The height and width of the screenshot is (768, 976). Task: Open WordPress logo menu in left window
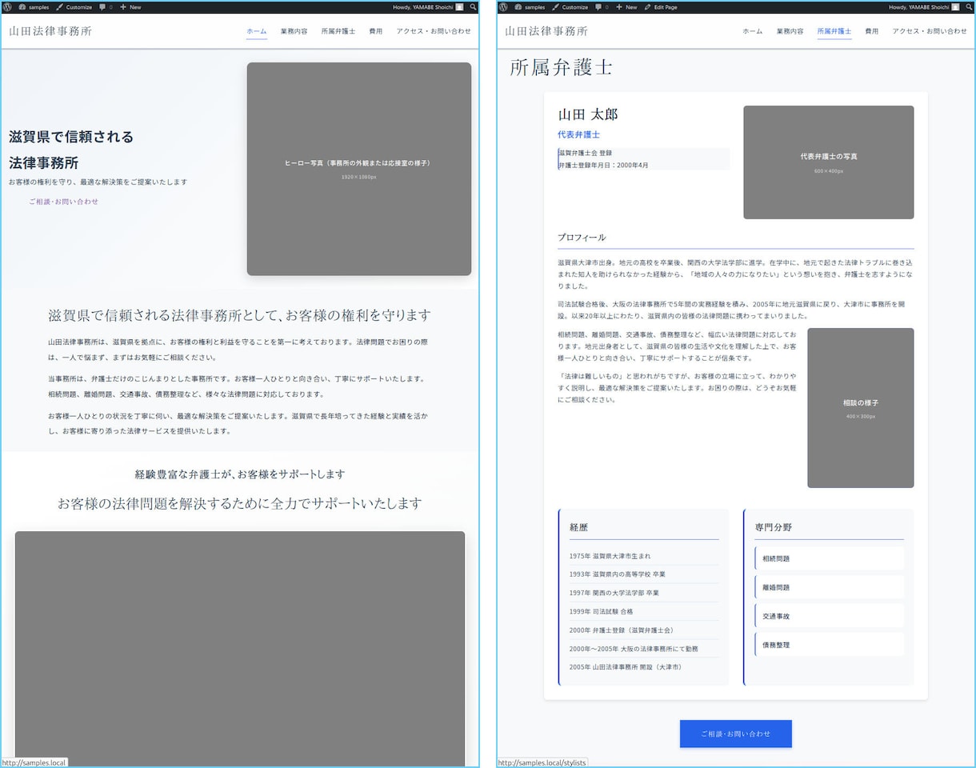(x=8, y=6)
